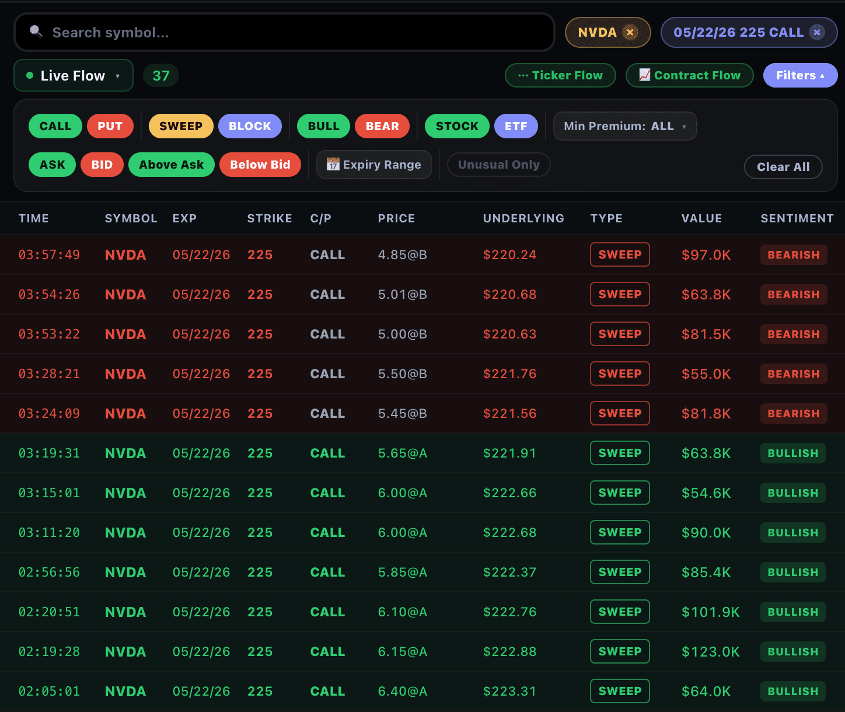
Task: Click NVDA symbol in the 03:54:26 row
Action: [125, 294]
